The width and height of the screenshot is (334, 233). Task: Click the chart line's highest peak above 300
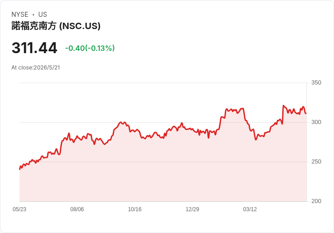(x=283, y=105)
